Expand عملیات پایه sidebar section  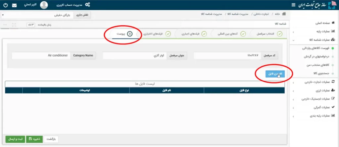[325, 31]
